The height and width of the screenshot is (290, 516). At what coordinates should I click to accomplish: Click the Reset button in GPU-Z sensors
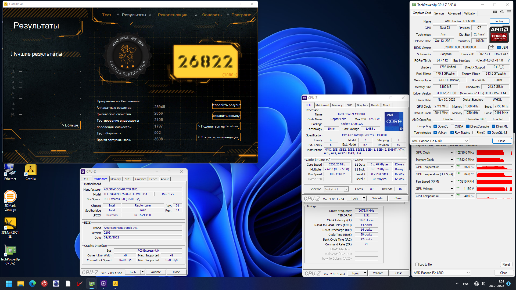(x=506, y=264)
